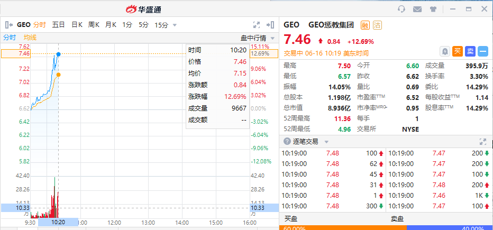Click the tick trade row with volume 45
This screenshot has height=230, width=493.
point(332,174)
